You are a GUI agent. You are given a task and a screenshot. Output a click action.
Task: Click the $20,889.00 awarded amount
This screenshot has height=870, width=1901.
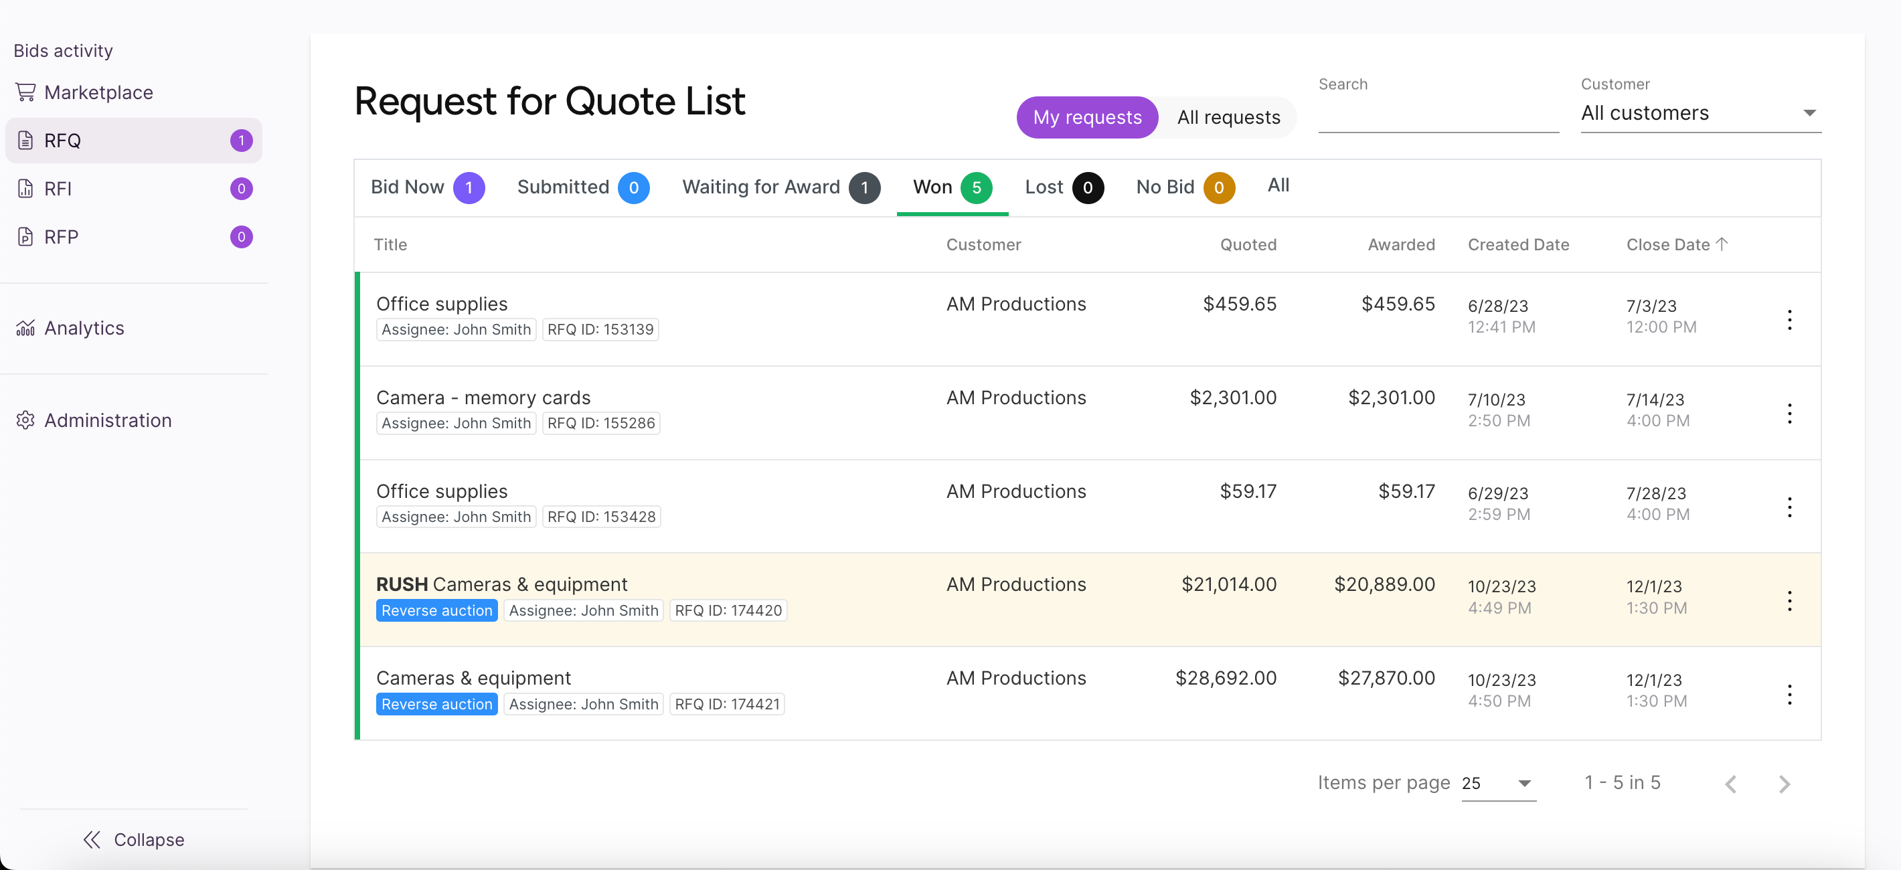coord(1384,584)
